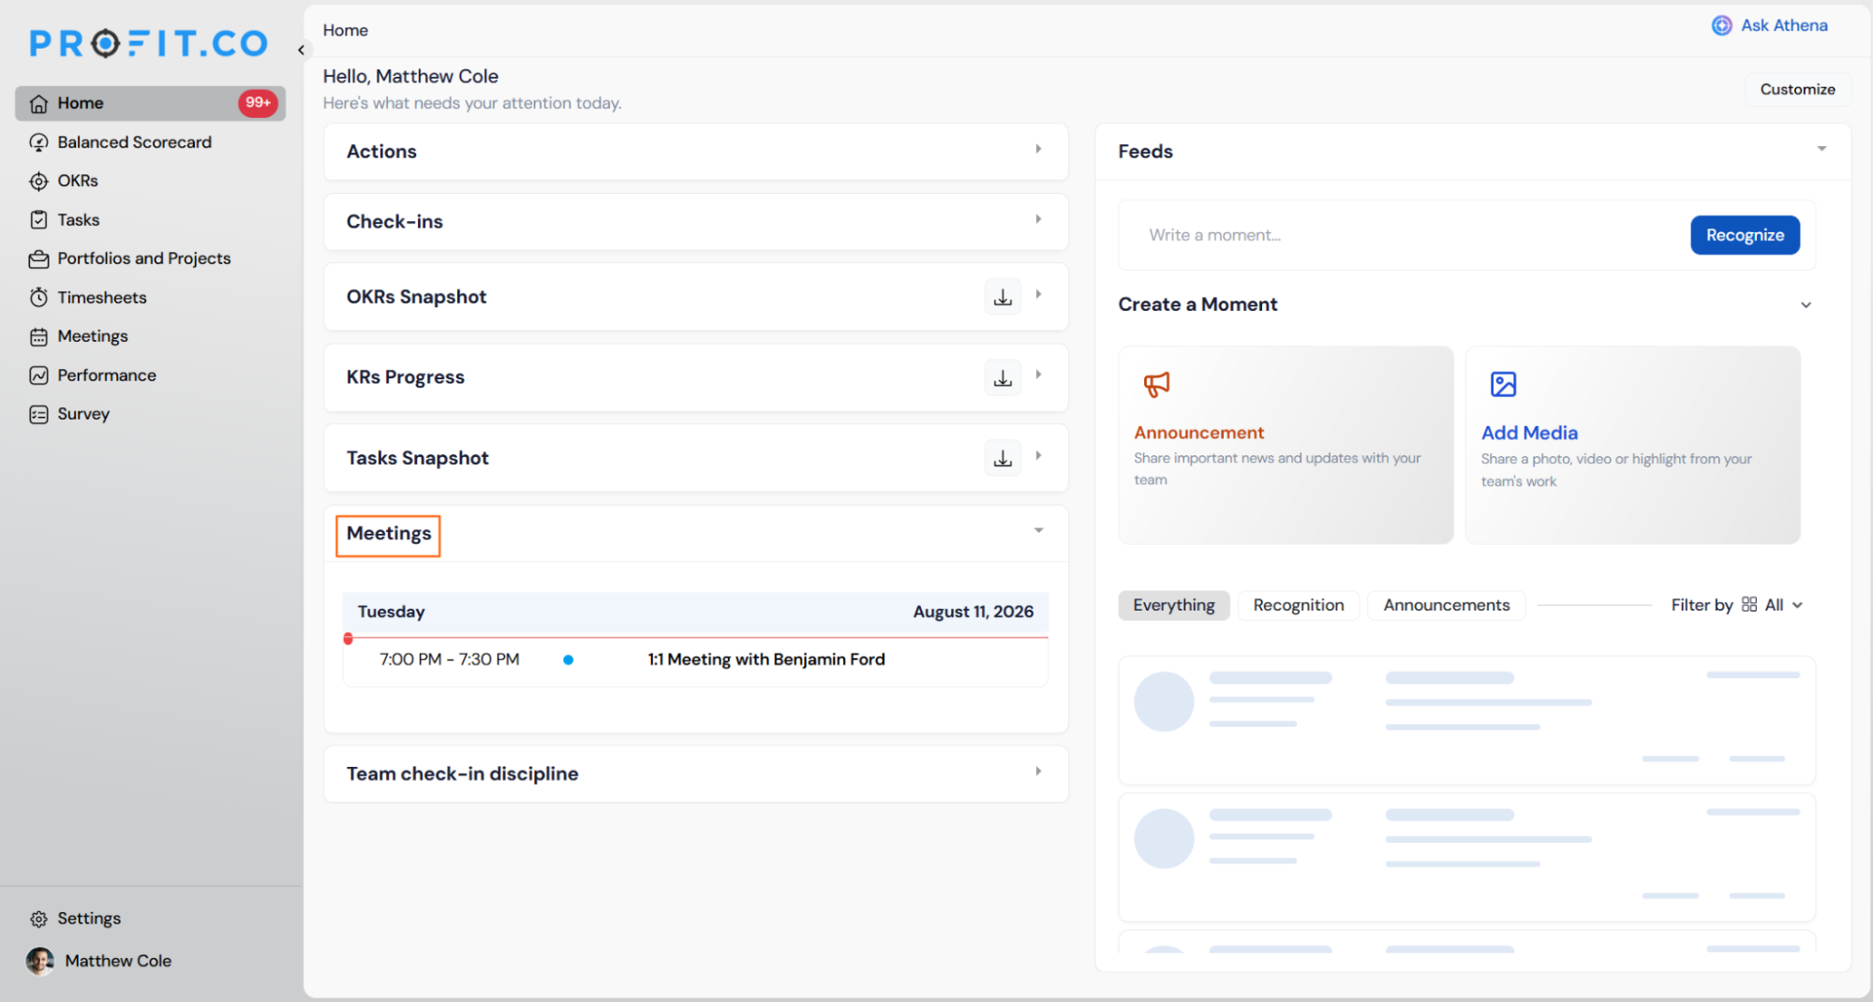Click the Announcement megaphone icon
This screenshot has width=1873, height=1002.
(1156, 384)
